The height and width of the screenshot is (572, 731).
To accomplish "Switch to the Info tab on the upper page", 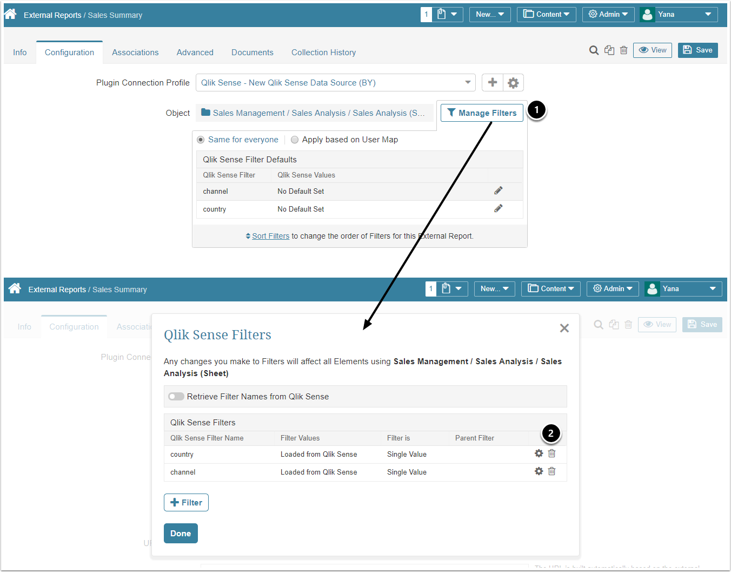I will click(20, 52).
